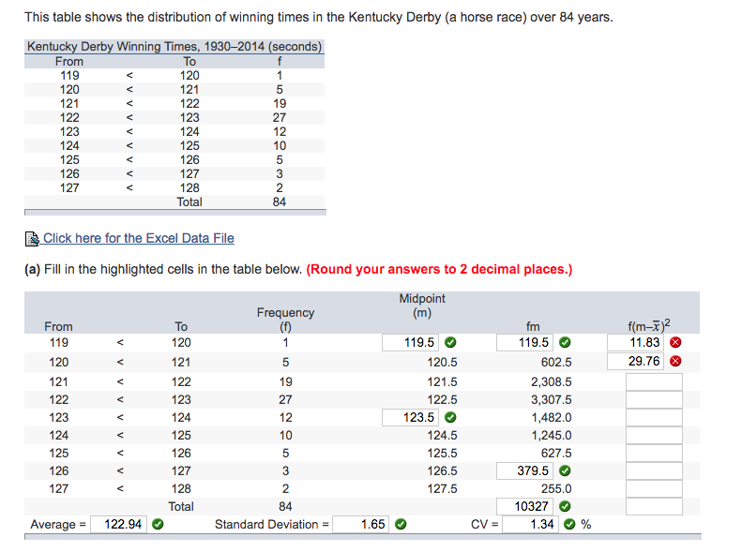Click the empty deviation cell for row 125–126
The height and width of the screenshot is (552, 742).
point(654,454)
